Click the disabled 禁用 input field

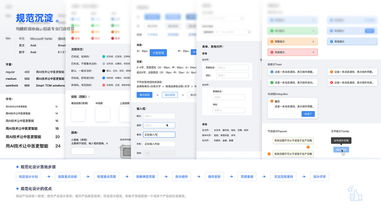[159, 153]
